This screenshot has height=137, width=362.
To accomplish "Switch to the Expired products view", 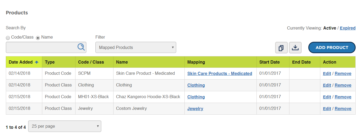I will coord(348,28).
